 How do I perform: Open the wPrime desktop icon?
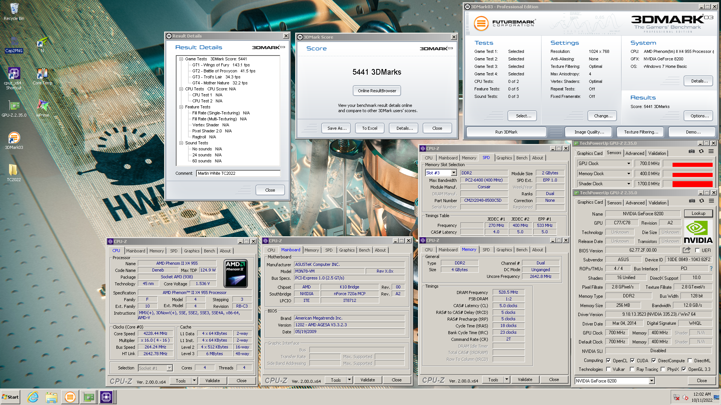42,109
